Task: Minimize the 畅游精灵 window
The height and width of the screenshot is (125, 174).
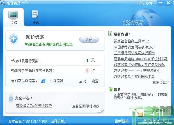Action: 161,3
